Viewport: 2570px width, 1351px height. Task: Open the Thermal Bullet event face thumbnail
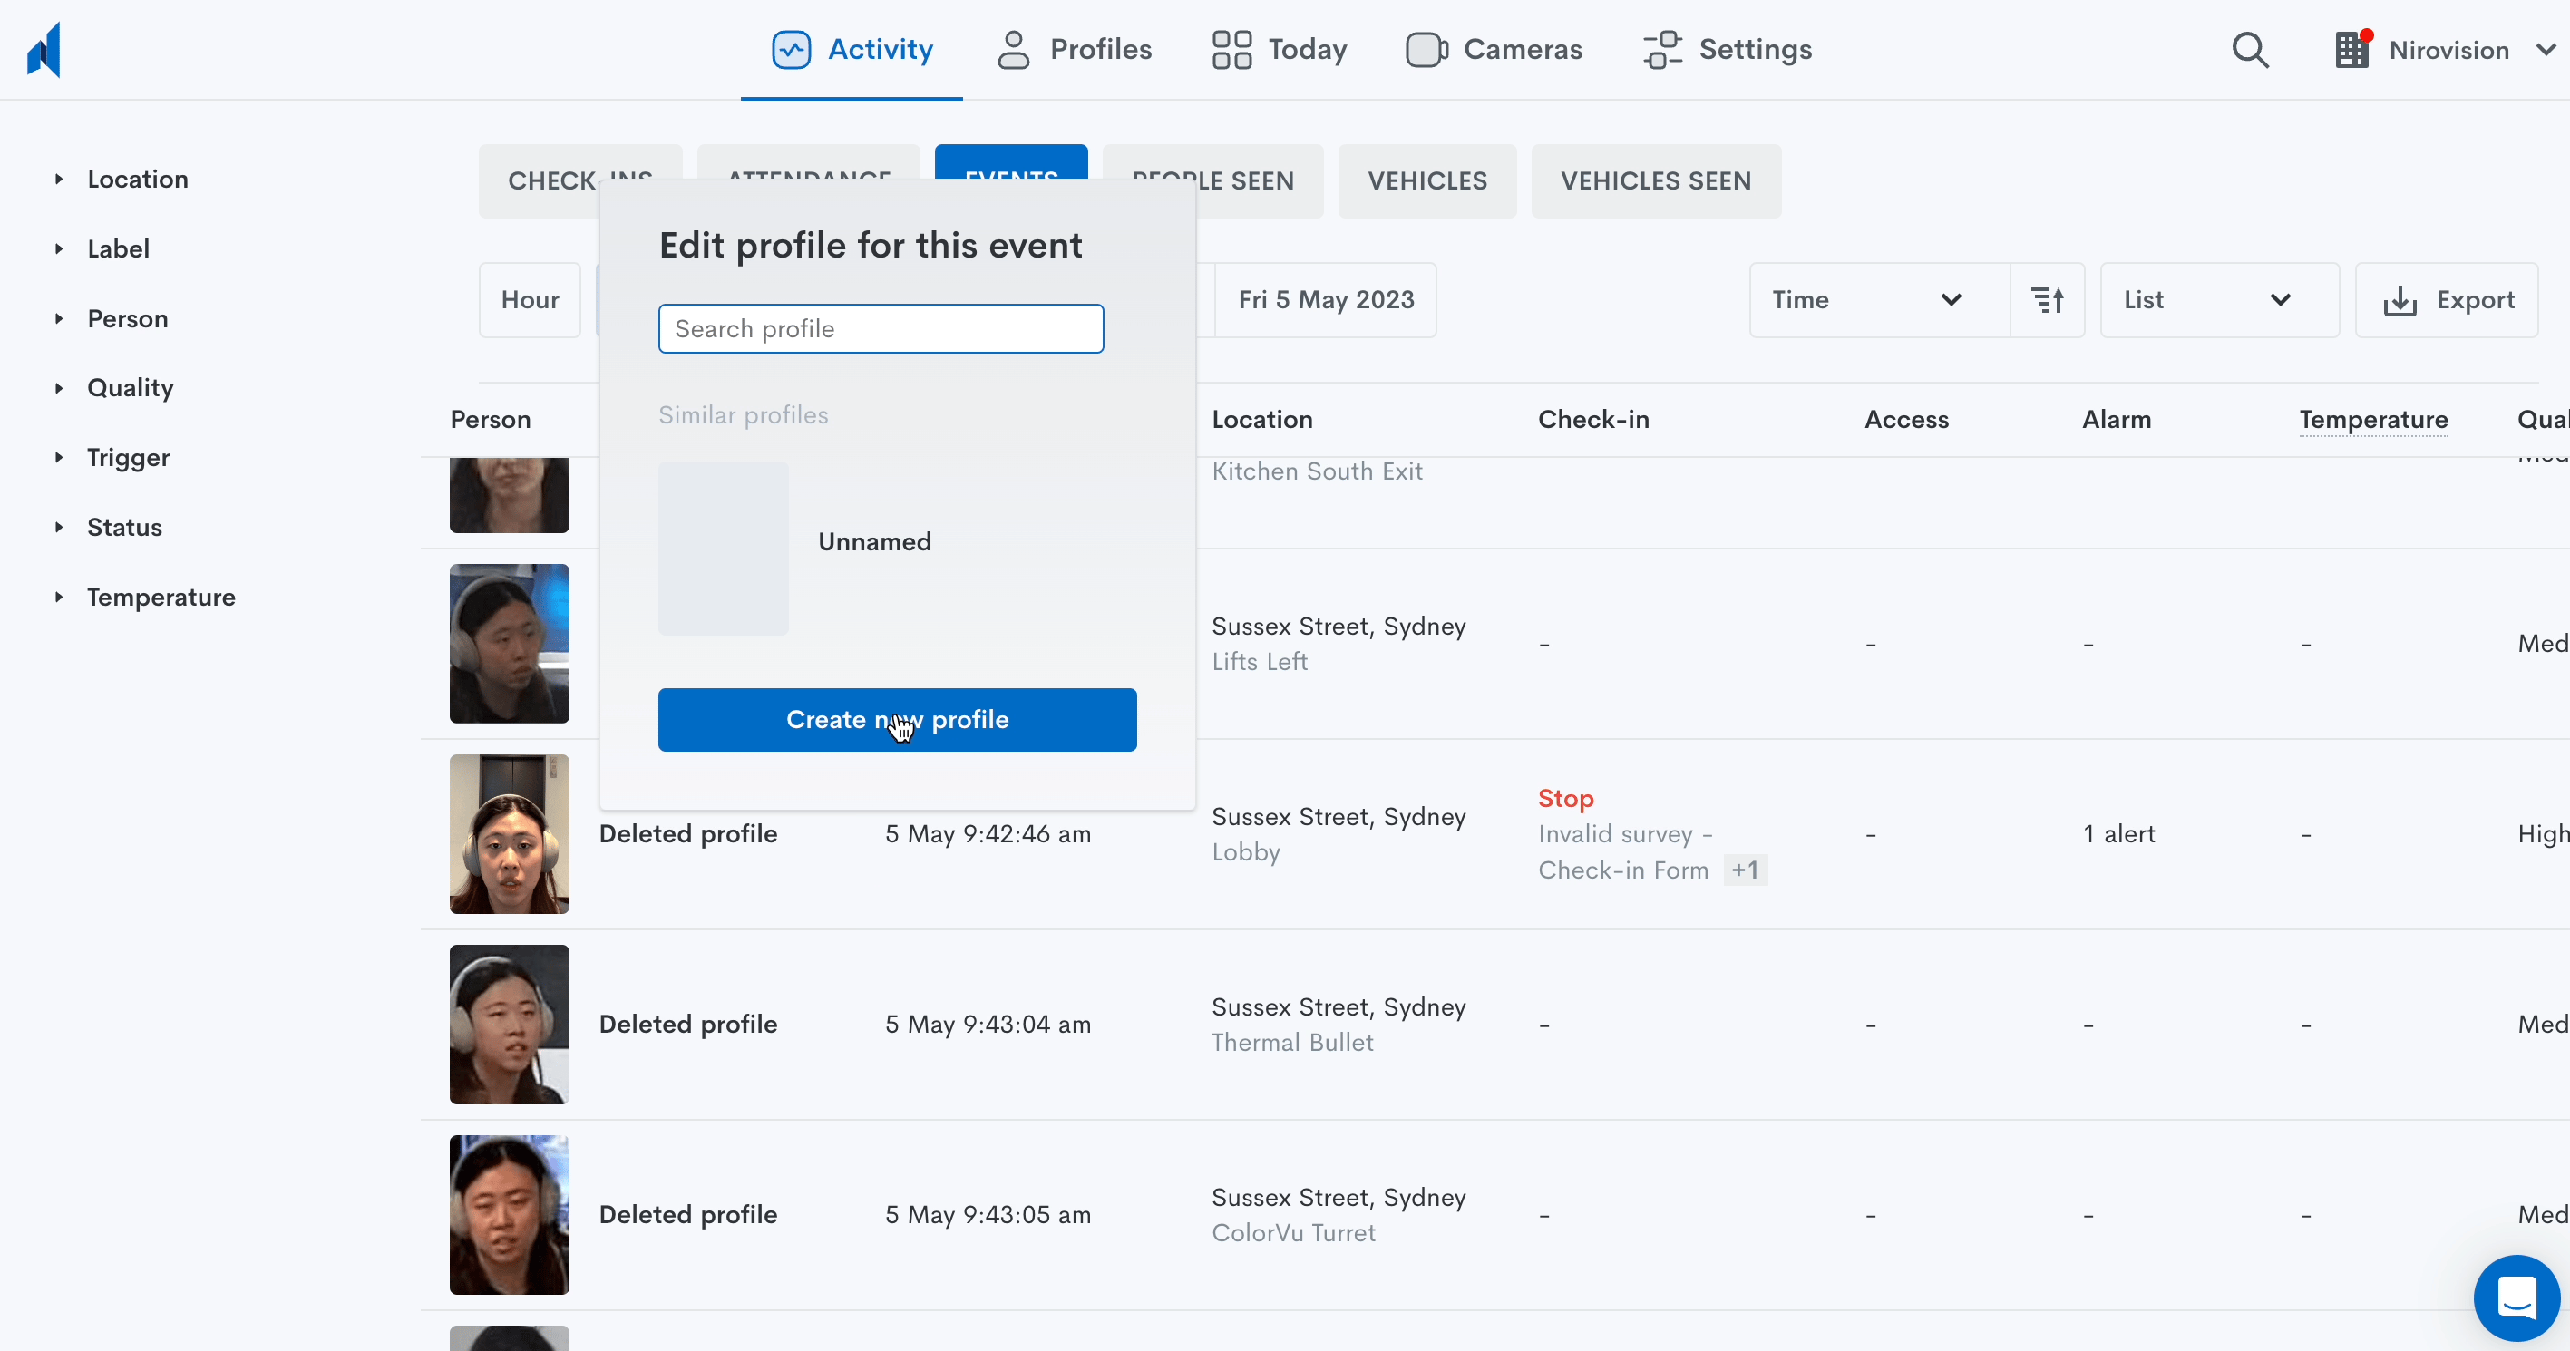[x=509, y=1025]
